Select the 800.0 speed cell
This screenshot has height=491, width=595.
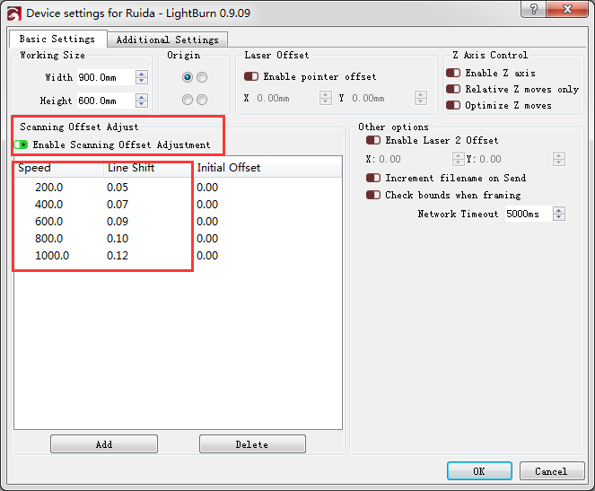(49, 239)
